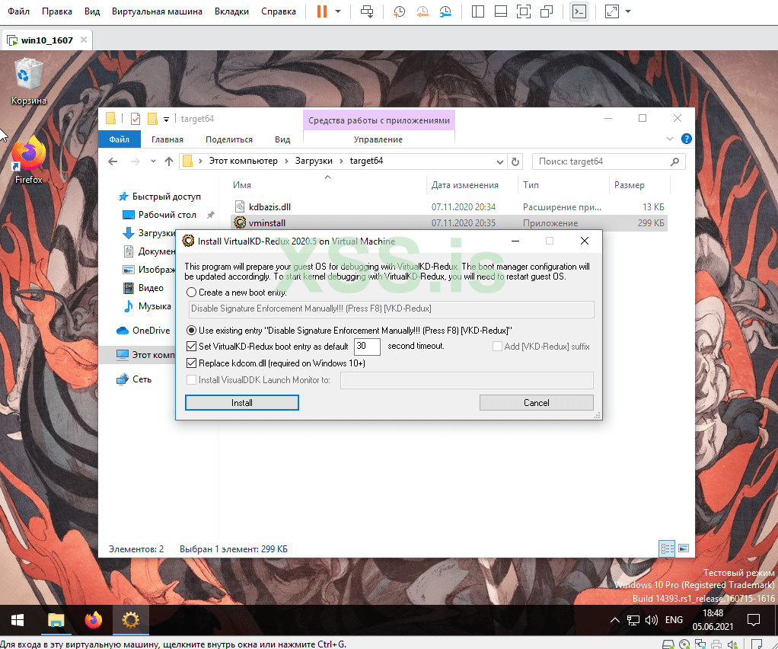Click the Install button
The image size is (778, 649).
241,403
